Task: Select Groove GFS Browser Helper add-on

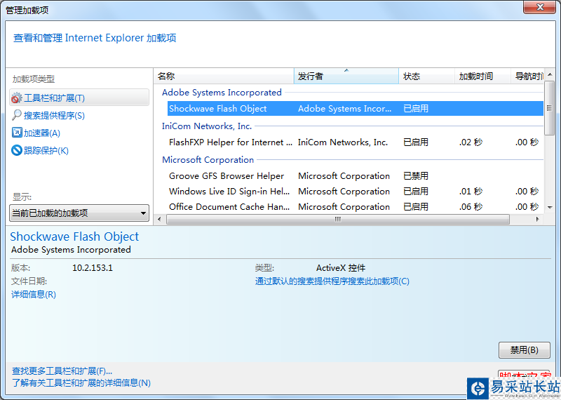Action: point(227,176)
